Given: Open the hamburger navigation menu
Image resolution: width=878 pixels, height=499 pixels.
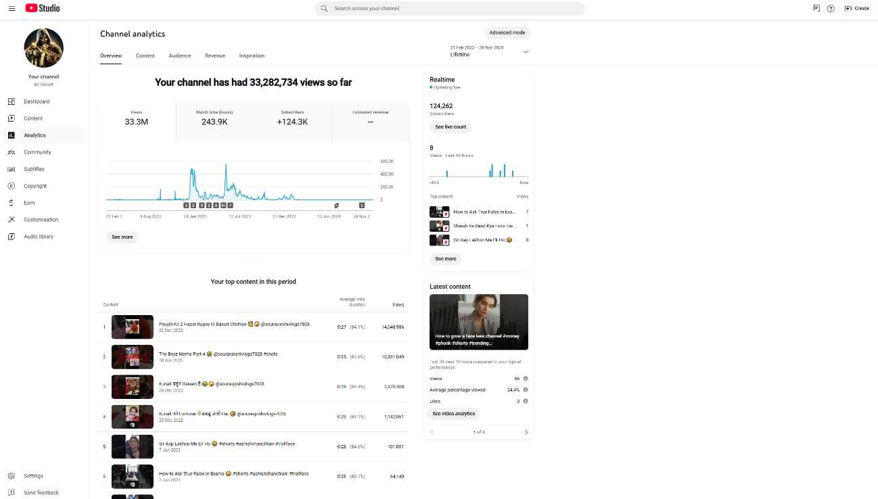Looking at the screenshot, I should (11, 8).
